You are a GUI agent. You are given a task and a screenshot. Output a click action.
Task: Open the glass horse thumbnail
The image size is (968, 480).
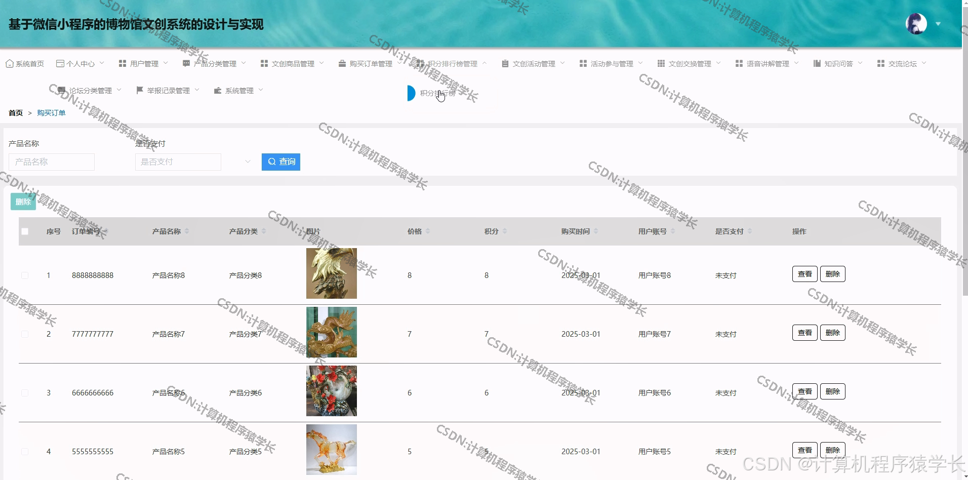[x=332, y=450]
